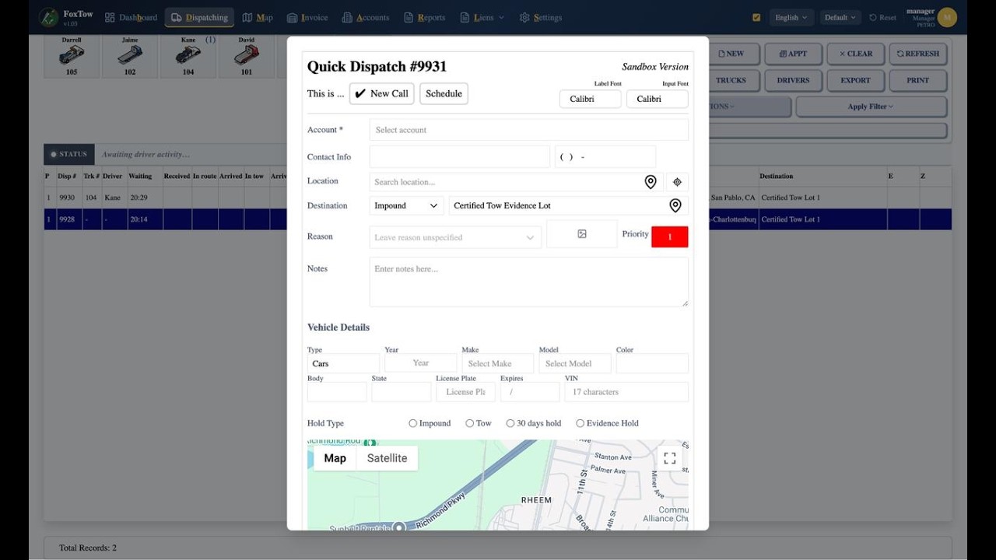Open the Select Model field

coord(575,363)
